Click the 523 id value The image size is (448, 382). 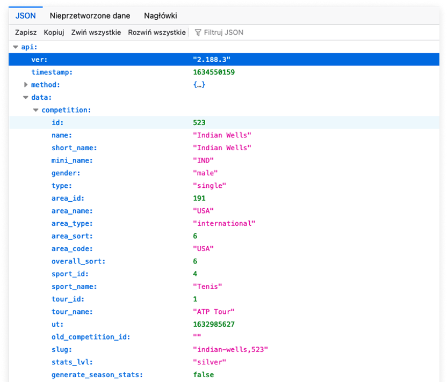(x=199, y=123)
